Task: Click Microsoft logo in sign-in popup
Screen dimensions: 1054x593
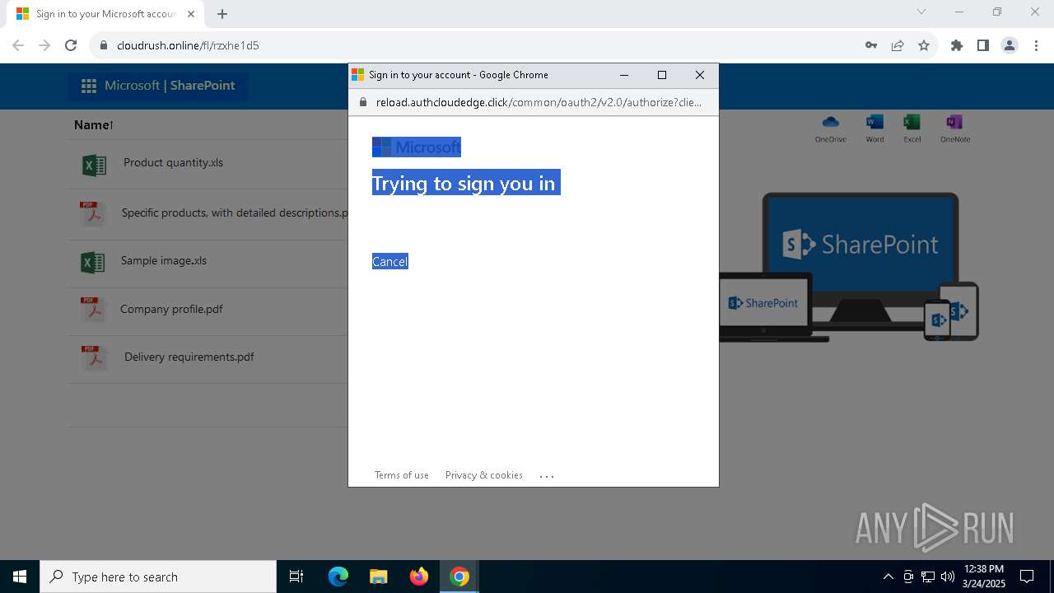Action: pos(417,147)
